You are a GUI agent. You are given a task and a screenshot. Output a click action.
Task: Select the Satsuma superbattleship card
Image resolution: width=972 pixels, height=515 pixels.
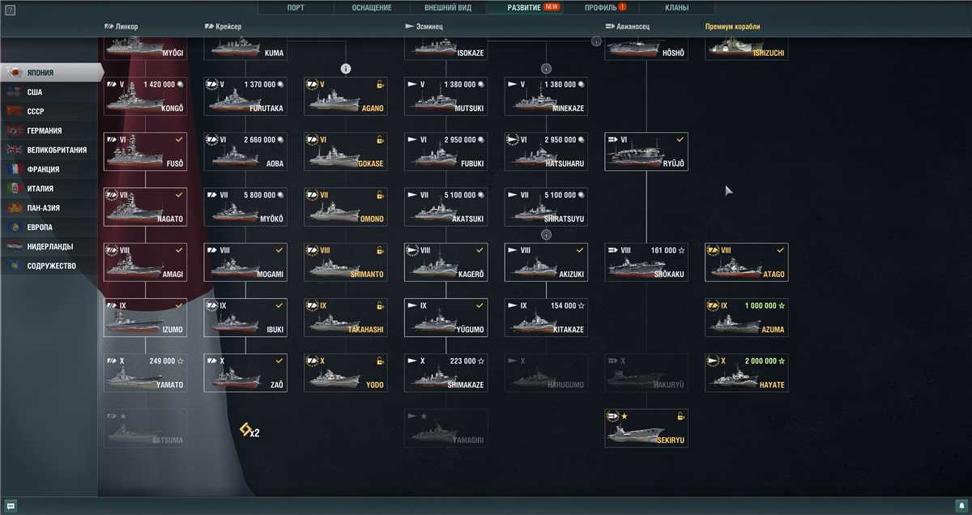pos(145,428)
